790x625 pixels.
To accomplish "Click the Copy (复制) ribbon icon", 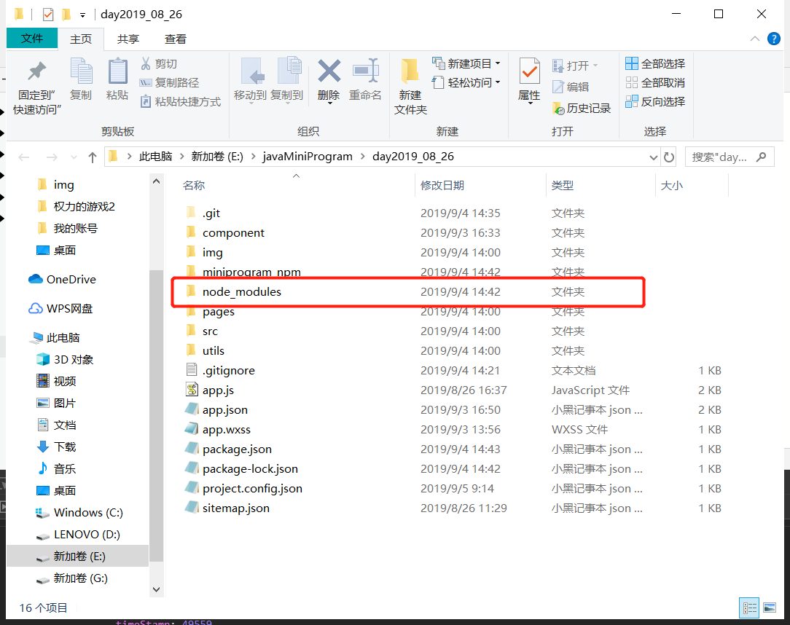I will [81, 71].
